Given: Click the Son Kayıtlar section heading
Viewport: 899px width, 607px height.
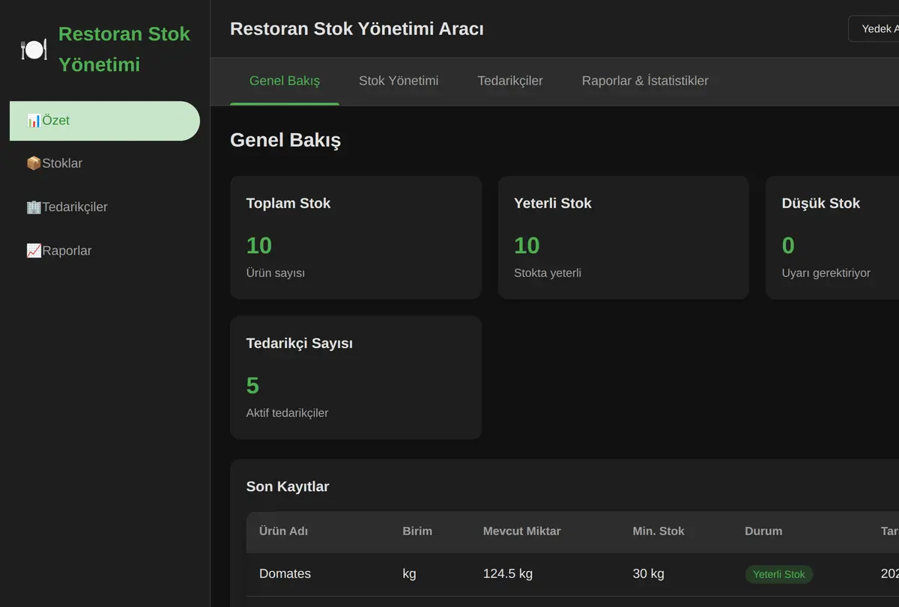Looking at the screenshot, I should [288, 486].
